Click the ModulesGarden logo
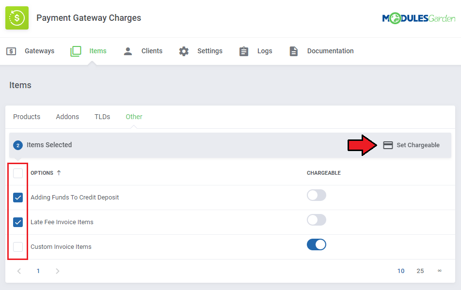 [418, 18]
